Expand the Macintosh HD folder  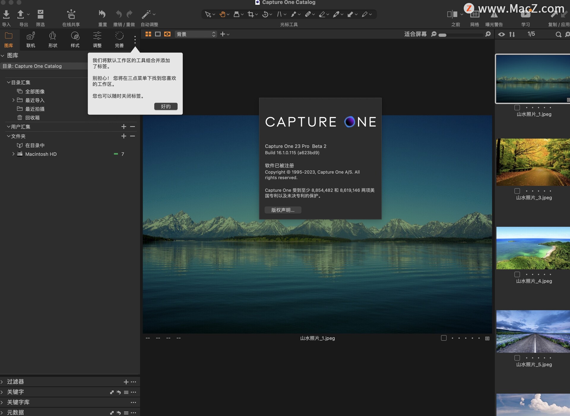13,154
